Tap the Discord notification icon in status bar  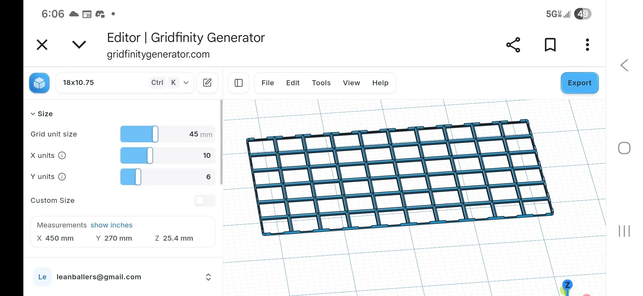click(x=100, y=14)
